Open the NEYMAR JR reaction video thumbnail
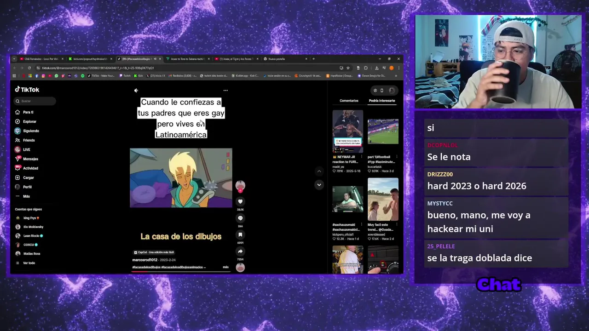Screen dimensions: 589x331 [347, 131]
